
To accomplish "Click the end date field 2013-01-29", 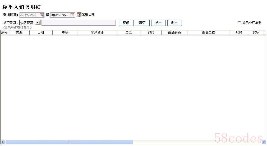I will (60, 15).
